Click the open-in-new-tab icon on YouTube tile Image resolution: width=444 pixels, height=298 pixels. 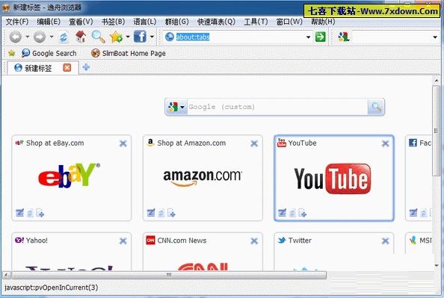[302, 213]
